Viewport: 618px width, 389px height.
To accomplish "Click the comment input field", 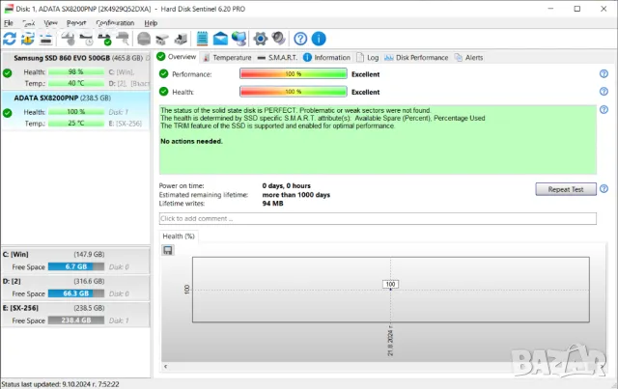I will 377,219.
